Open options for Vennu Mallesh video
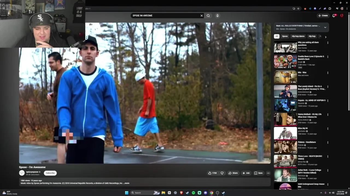Screen dimensions: 350x196 coord(328,115)
